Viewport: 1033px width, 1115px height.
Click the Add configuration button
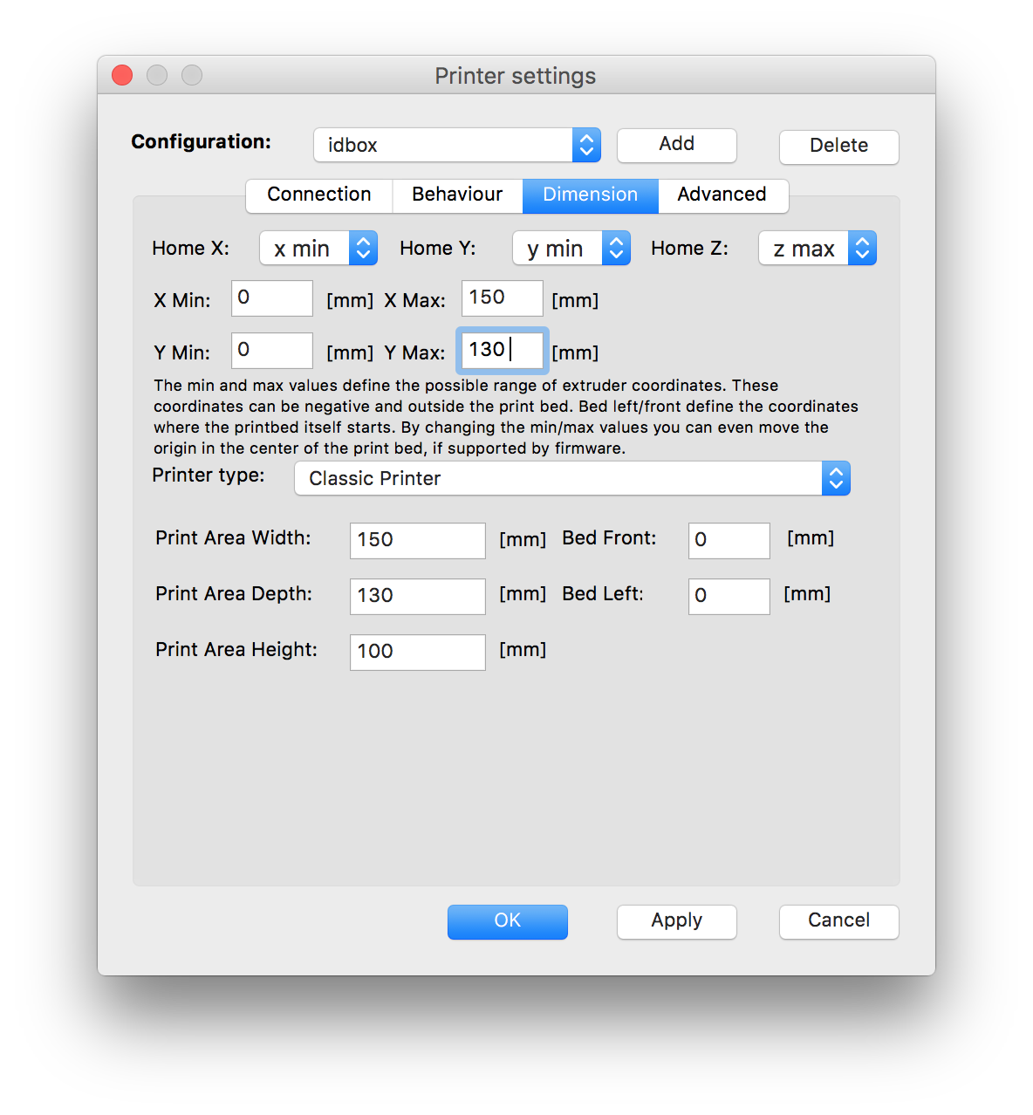676,145
